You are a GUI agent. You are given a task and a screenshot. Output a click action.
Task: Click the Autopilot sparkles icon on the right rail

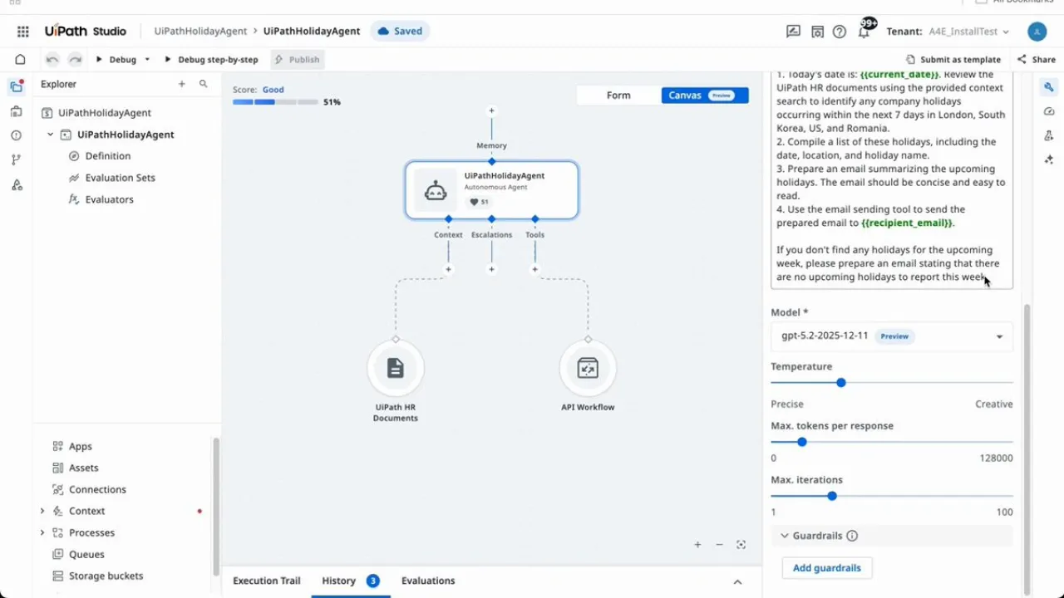pyautogui.click(x=1049, y=159)
